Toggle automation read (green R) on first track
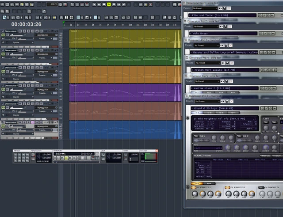The image size is (283, 217). tap(3, 35)
